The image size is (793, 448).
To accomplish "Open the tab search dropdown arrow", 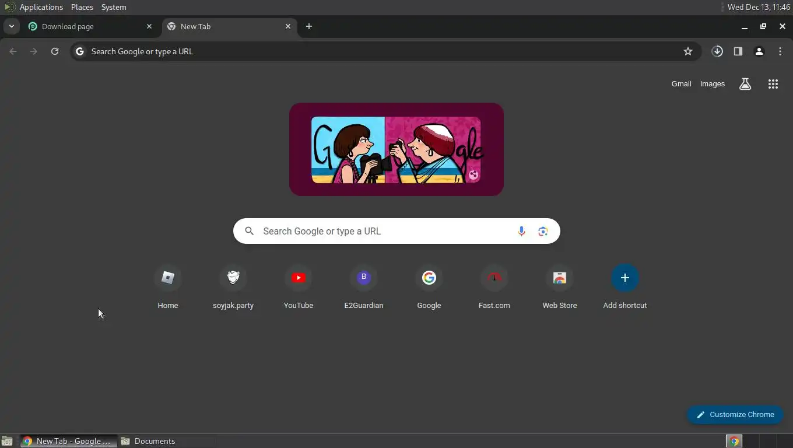I will 11,26.
